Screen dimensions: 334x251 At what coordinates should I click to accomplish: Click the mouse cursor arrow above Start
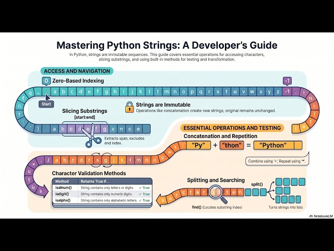pos(47,97)
